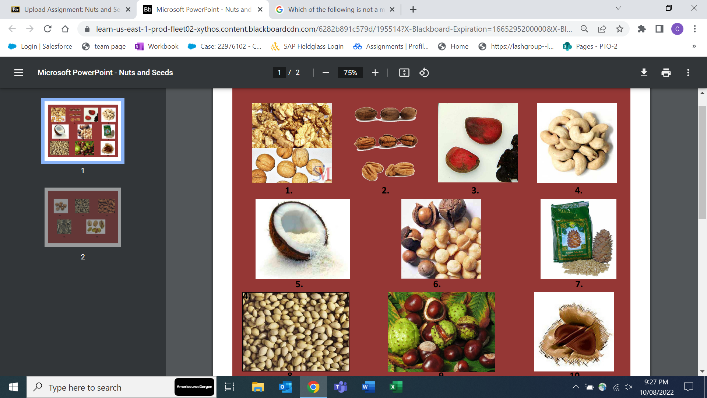
Task: Click the Zoom out icon
Action: (326, 73)
